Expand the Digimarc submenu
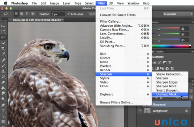 124,94
